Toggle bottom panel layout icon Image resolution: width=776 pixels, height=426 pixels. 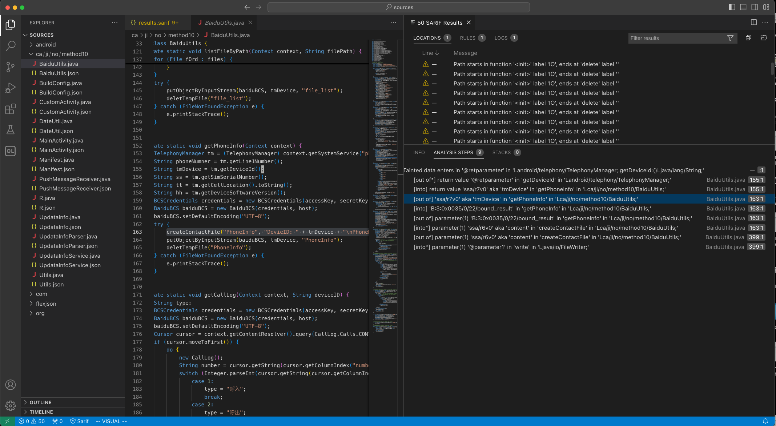743,7
